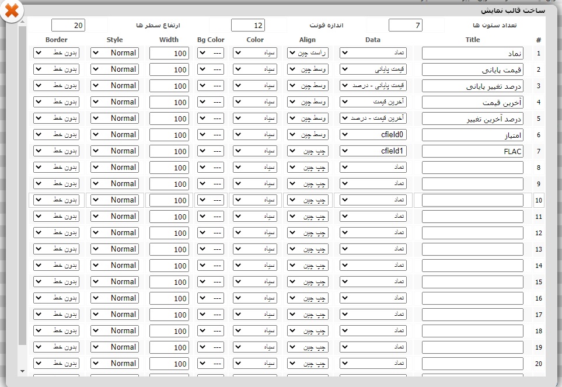Open the Bg Color dropdown in row 1
The width and height of the screenshot is (562, 387).
[x=211, y=53]
